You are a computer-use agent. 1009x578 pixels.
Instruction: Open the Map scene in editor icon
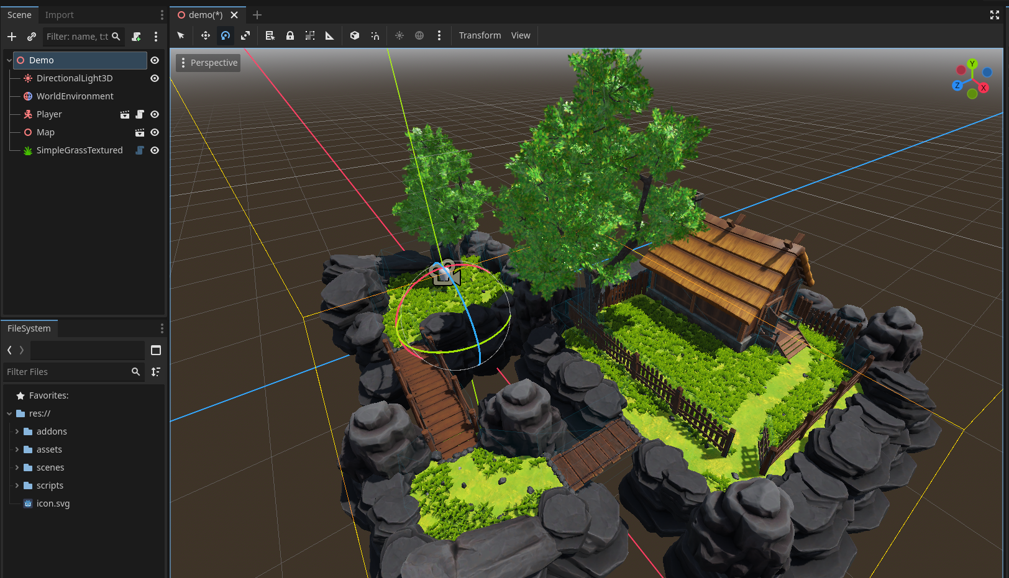coord(140,132)
